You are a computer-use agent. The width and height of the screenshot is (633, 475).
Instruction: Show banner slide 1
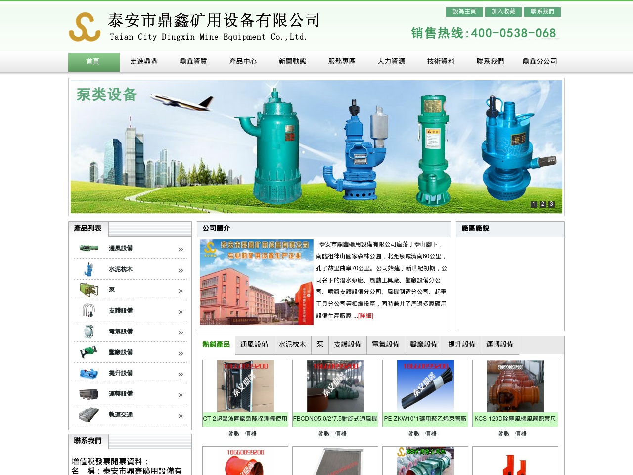534,204
